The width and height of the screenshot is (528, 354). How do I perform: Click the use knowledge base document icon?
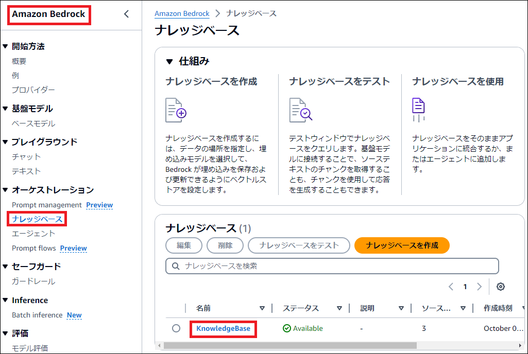click(418, 110)
